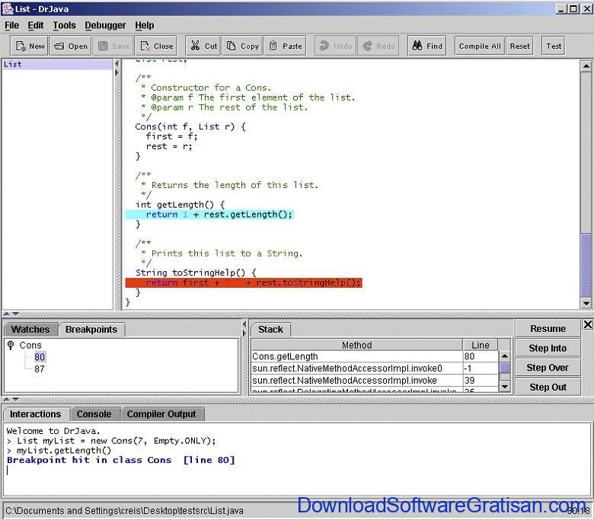Click the New file toolbar button
594x520 pixels.
(29, 46)
